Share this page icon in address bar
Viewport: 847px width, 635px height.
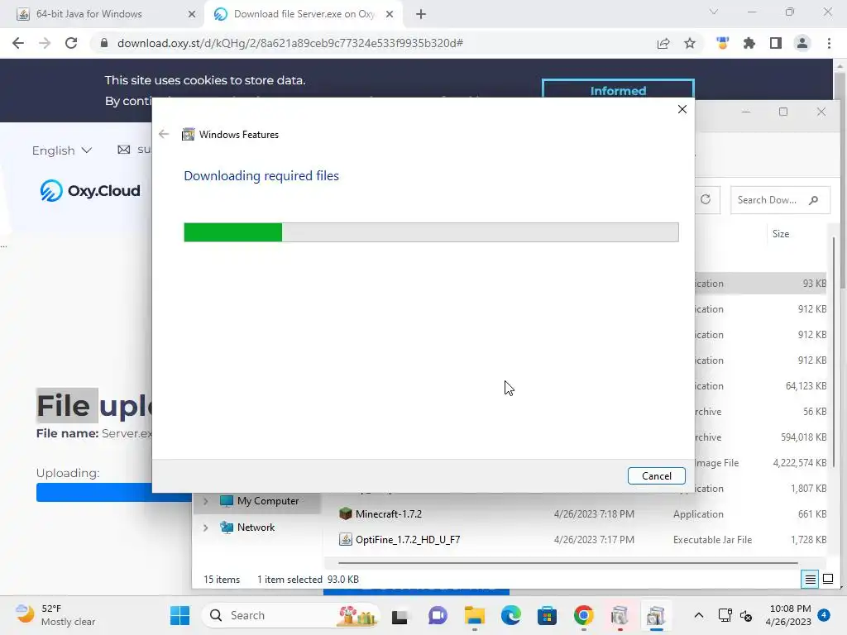(663, 43)
